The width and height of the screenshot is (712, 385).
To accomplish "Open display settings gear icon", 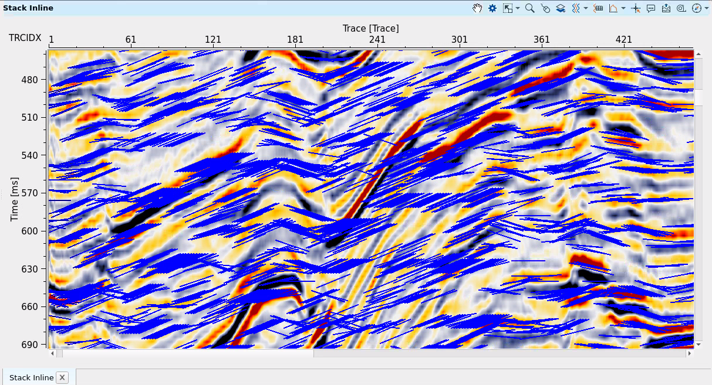I will click(x=492, y=8).
